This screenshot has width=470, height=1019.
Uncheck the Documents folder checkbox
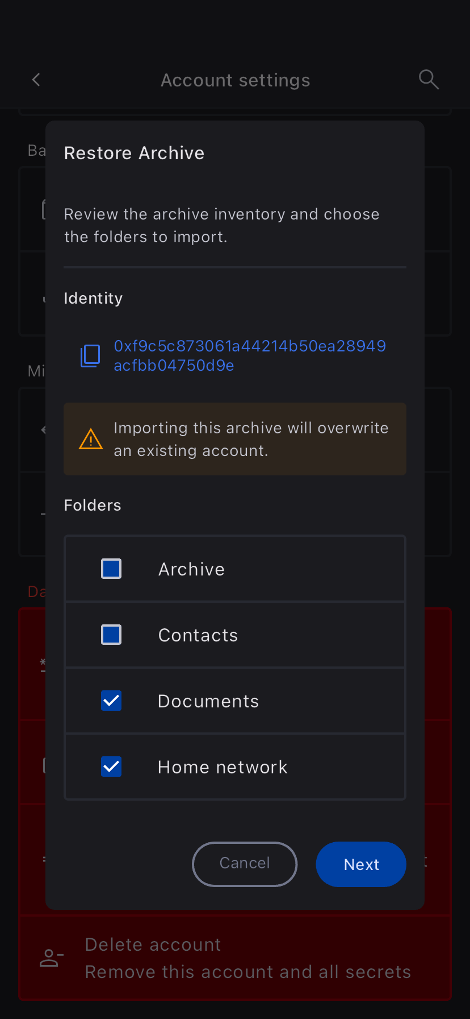[x=111, y=701]
